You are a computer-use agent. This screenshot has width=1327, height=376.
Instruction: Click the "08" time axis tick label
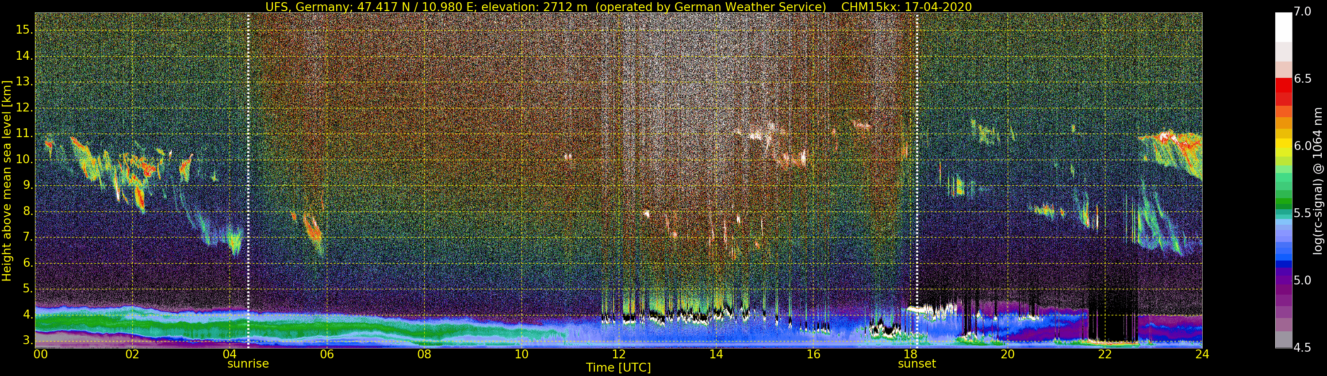(425, 354)
